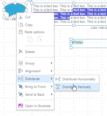Expand the Bring to Front submenu arrow

52,86
